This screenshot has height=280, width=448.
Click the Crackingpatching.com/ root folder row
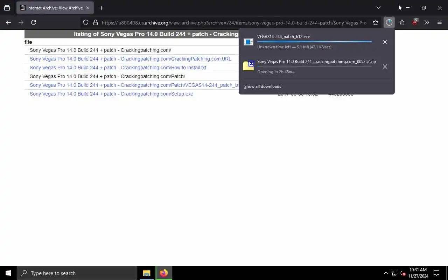click(x=100, y=50)
